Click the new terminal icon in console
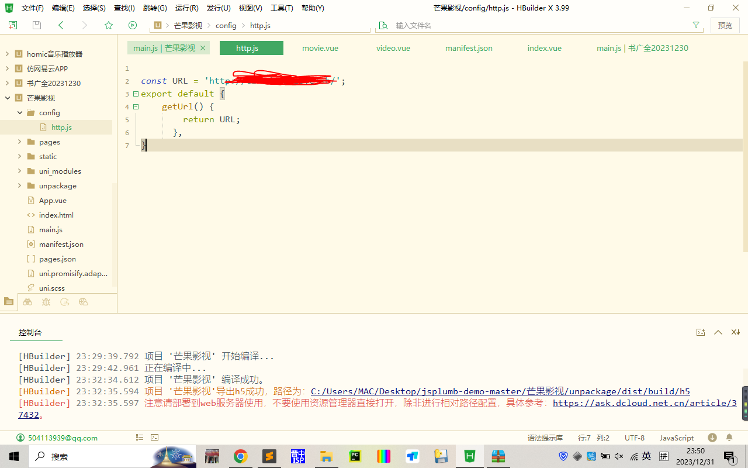Screen dimensions: 748x468 point(701,332)
